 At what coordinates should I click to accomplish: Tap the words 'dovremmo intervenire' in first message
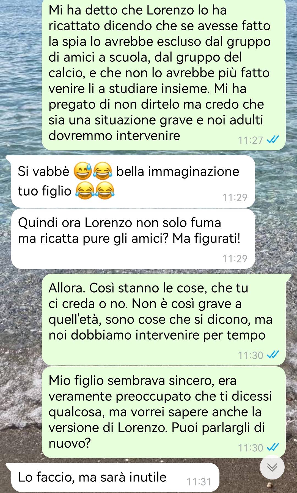pyautogui.click(x=114, y=136)
